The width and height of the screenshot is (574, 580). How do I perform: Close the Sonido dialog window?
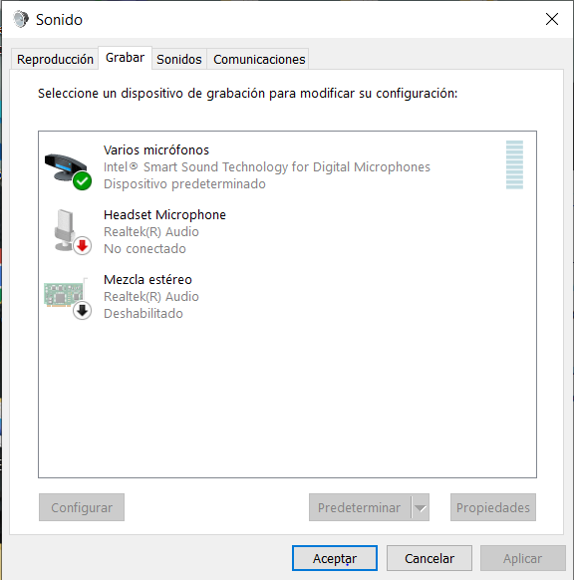[x=552, y=19]
